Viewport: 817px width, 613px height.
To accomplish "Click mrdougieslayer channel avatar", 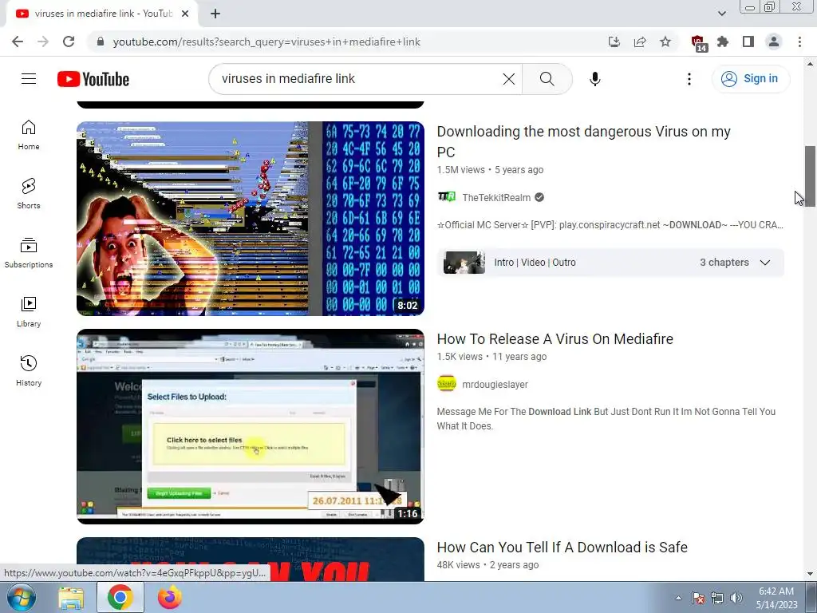I will [x=447, y=384].
